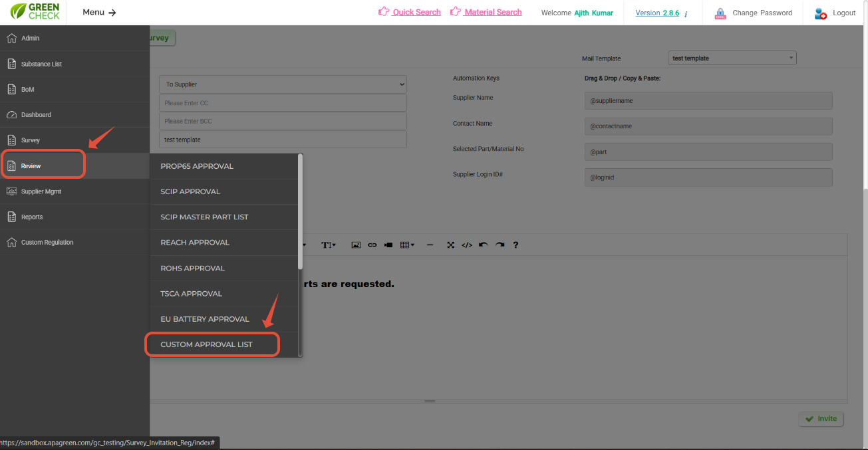The image size is (868, 450).
Task: Open the To Supplier dropdown
Action: click(x=283, y=84)
